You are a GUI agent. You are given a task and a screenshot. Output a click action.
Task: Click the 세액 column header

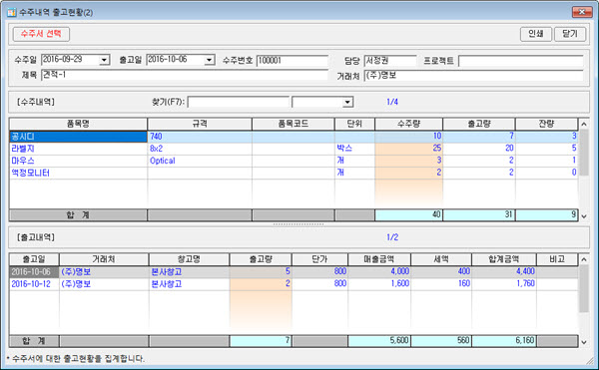pos(441,259)
